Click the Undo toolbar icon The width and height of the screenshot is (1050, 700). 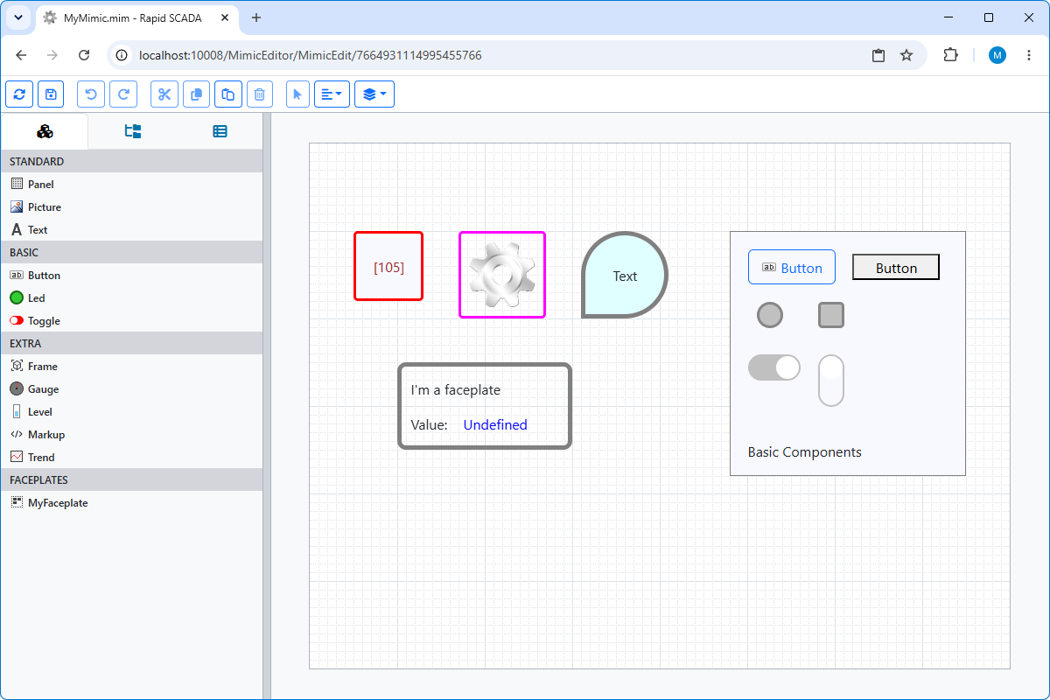(91, 94)
